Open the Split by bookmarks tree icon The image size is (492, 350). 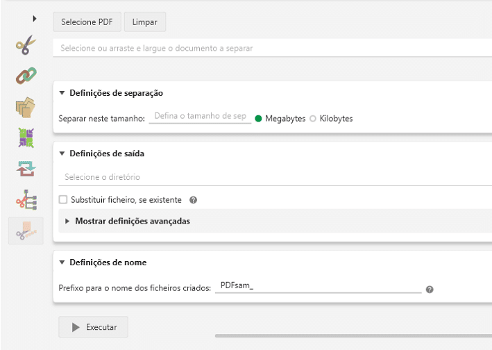[25, 200]
